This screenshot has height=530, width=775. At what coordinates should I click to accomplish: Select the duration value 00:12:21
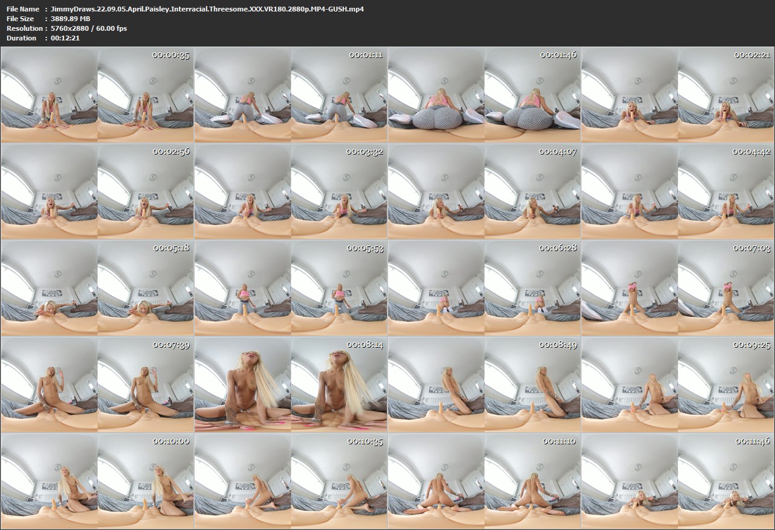[x=65, y=38]
